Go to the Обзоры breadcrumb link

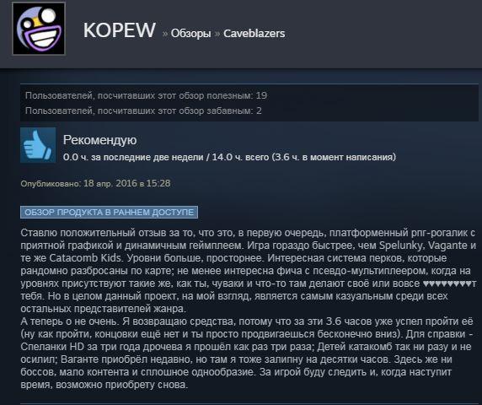coord(191,33)
